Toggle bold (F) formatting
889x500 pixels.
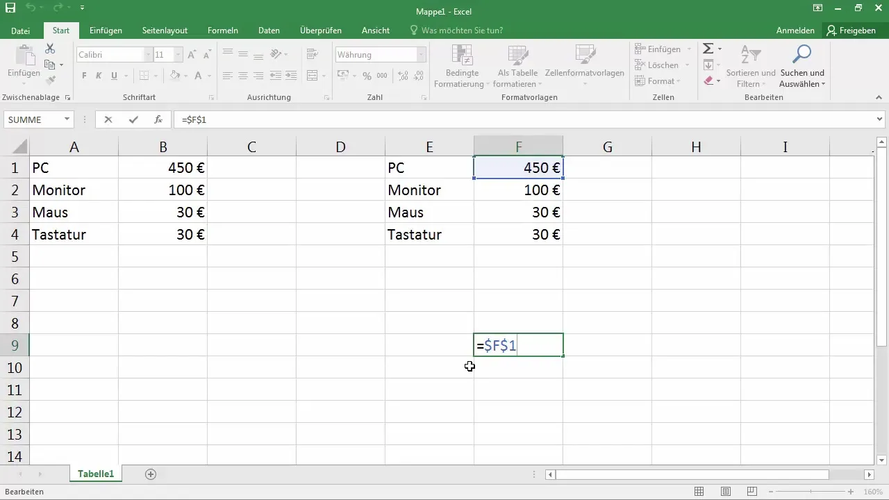tap(84, 76)
